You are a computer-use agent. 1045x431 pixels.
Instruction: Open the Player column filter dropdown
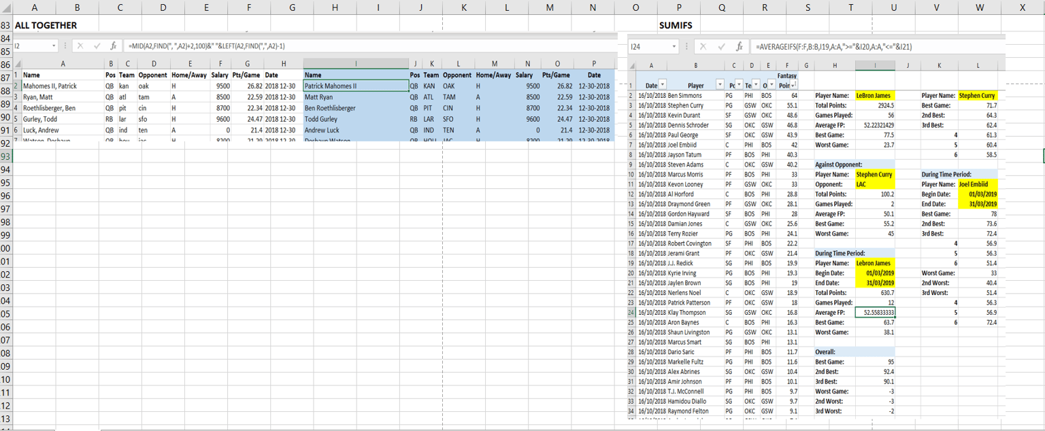click(x=720, y=86)
